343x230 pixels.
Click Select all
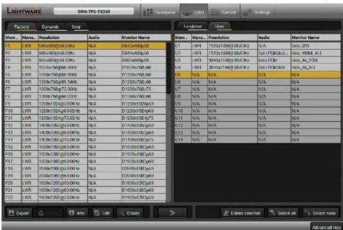coord(283,213)
